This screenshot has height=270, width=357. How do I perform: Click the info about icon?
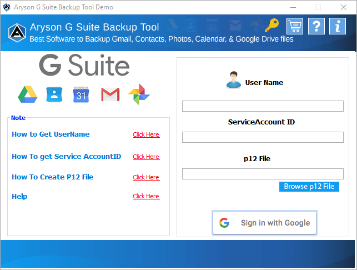click(x=338, y=26)
